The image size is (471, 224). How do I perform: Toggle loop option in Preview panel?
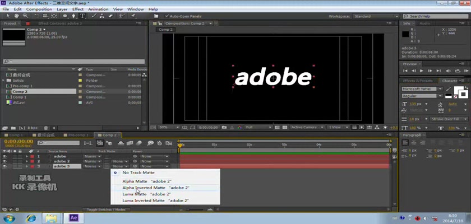point(458,71)
